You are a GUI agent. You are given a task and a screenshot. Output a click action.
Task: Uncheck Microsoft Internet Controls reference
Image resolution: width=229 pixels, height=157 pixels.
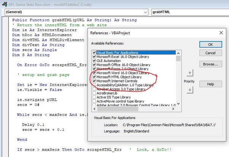click(94, 81)
